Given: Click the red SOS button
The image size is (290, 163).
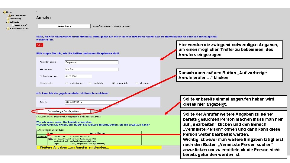Looking at the screenshot, I should [40, 45].
